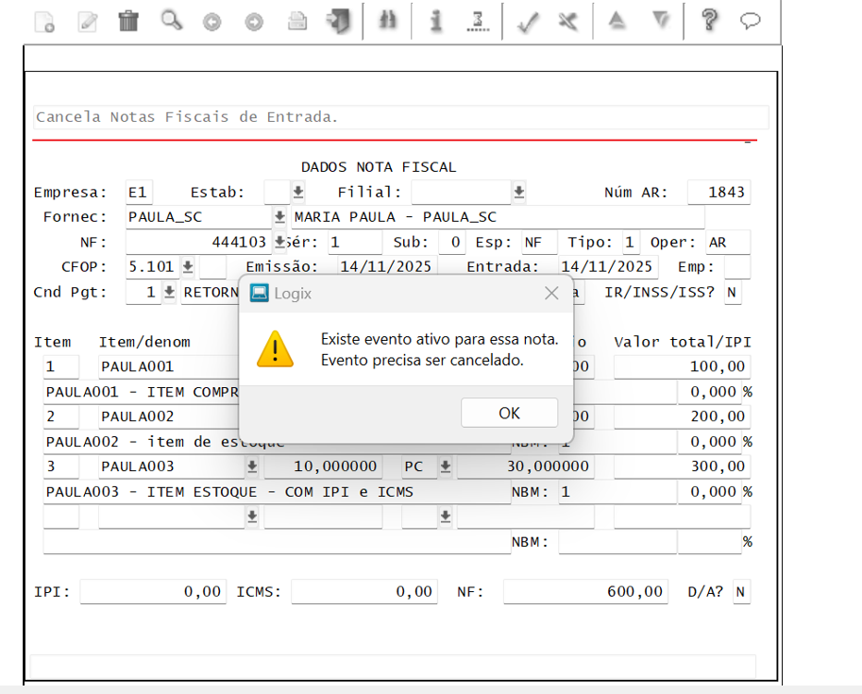
Task: Click the D/A field showing N
Action: pyautogui.click(x=741, y=591)
